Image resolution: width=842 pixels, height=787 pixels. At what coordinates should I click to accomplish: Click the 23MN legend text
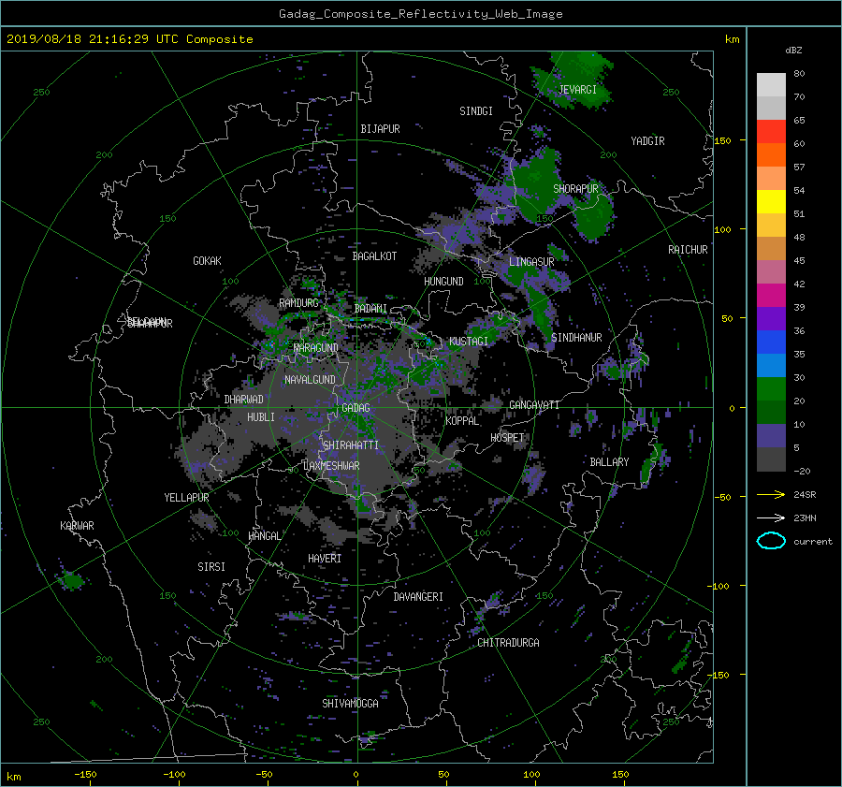(805, 517)
